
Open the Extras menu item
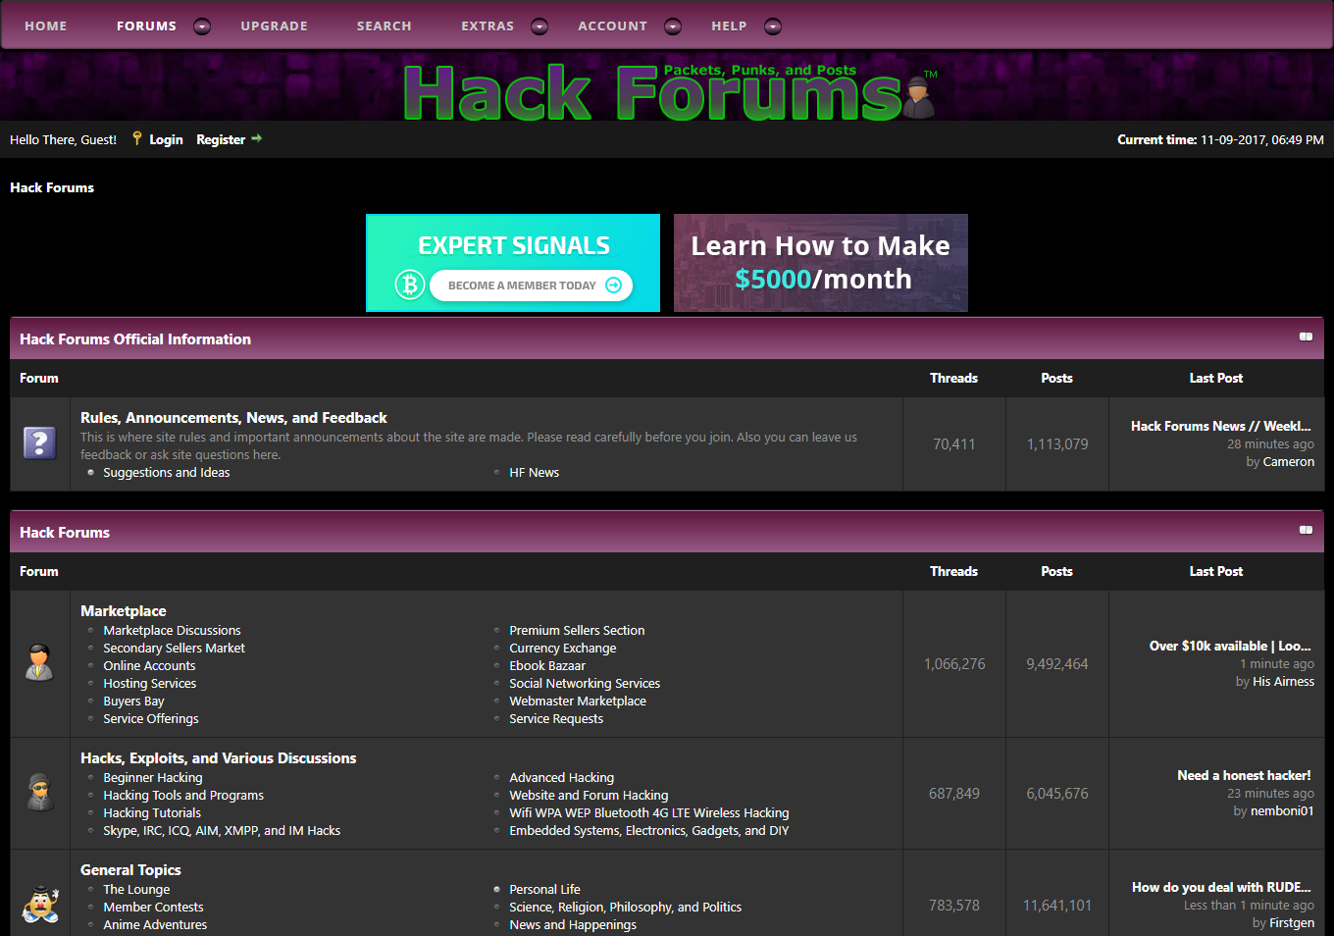pos(487,26)
